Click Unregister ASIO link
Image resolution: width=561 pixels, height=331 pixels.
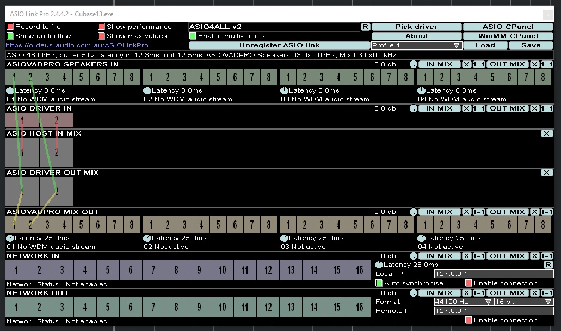280,45
